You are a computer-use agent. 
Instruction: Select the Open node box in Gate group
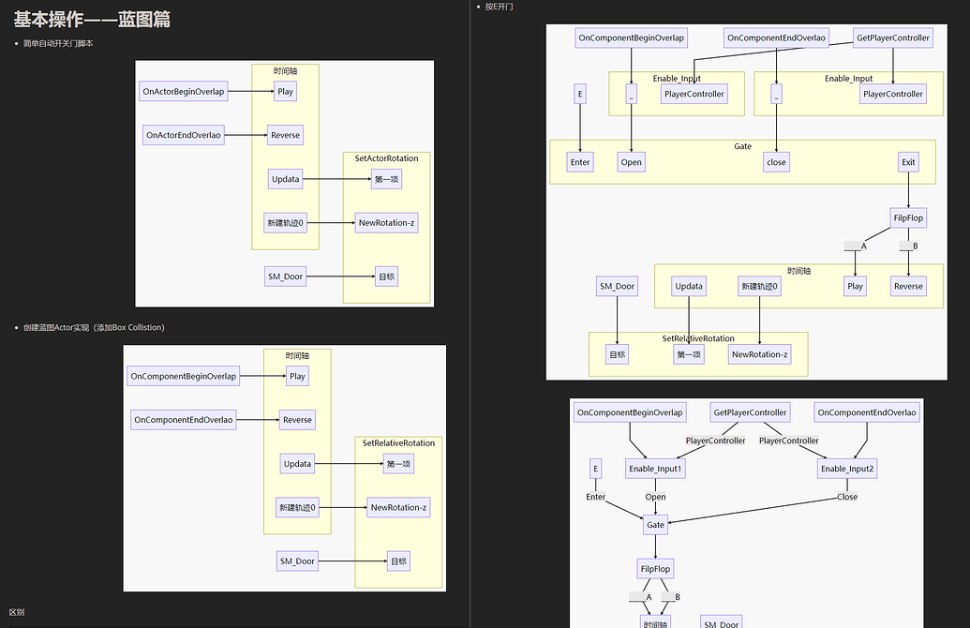631,162
